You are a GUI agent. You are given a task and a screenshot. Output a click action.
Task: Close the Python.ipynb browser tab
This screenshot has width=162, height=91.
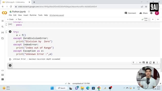coord(29,2)
